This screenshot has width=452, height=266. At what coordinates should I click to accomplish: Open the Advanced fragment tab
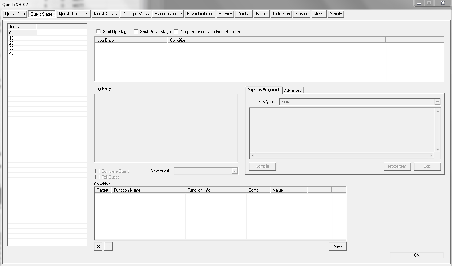tap(293, 90)
